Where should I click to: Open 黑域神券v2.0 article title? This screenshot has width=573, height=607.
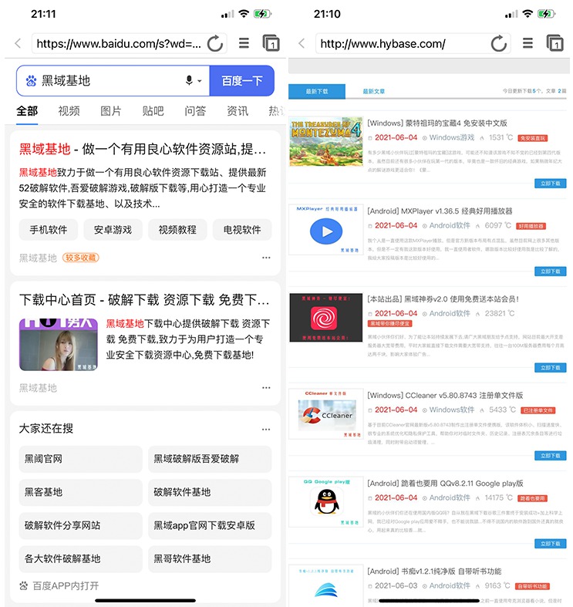click(443, 298)
